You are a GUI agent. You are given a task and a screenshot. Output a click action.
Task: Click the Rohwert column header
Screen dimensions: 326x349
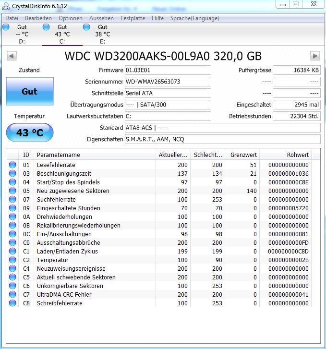[286, 155]
